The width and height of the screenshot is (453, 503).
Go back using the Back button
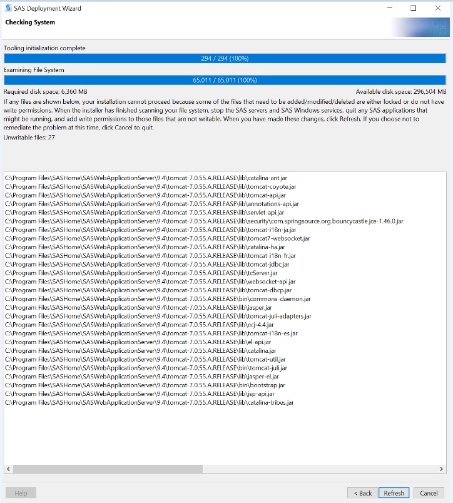point(362,493)
